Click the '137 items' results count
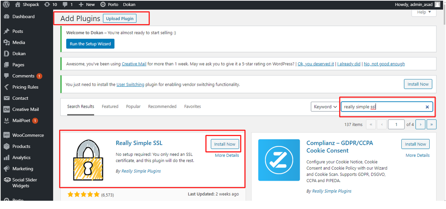The image size is (446, 209). (353, 124)
